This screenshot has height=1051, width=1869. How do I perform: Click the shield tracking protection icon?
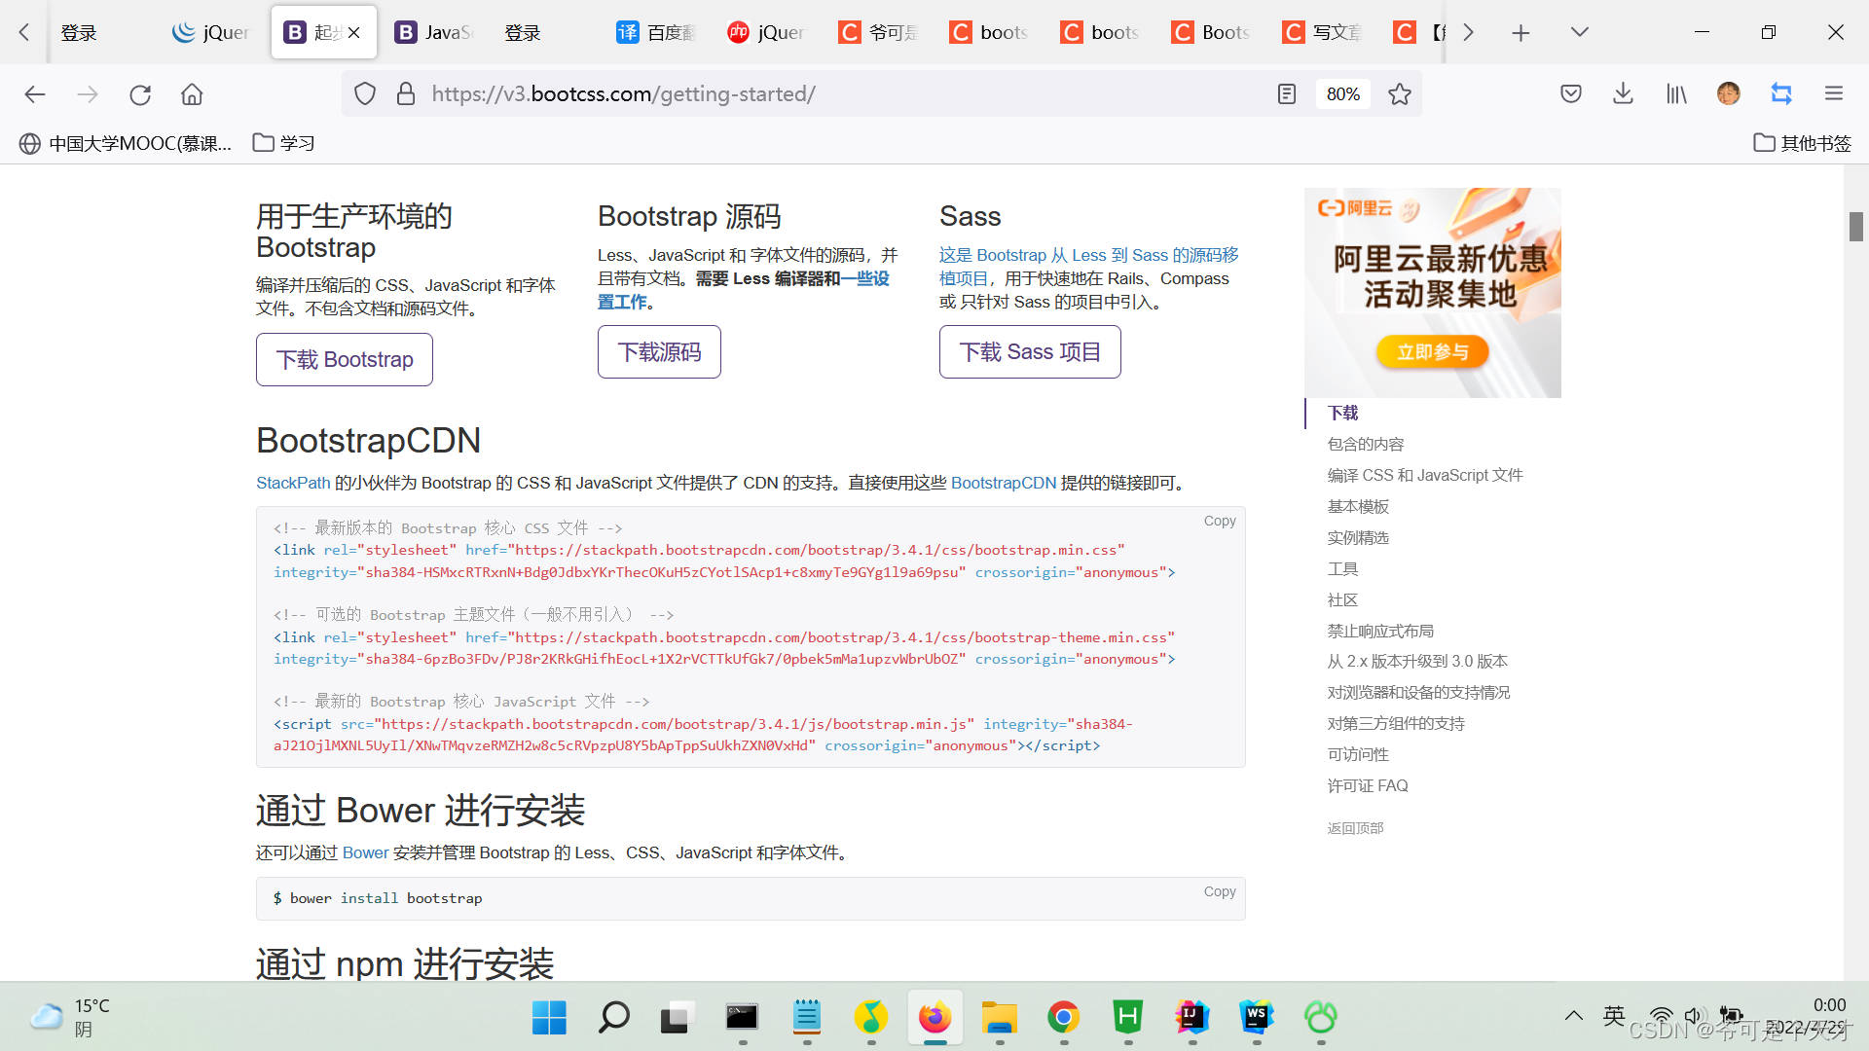pos(364,94)
